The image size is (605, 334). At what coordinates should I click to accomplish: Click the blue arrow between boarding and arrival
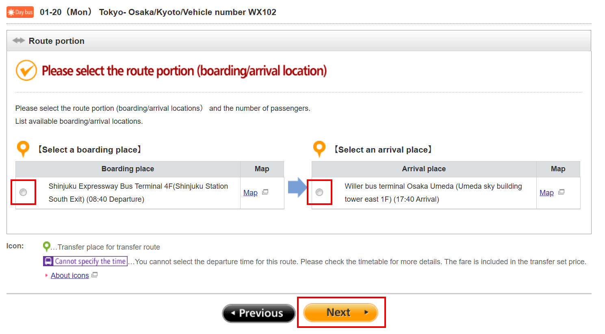297,187
